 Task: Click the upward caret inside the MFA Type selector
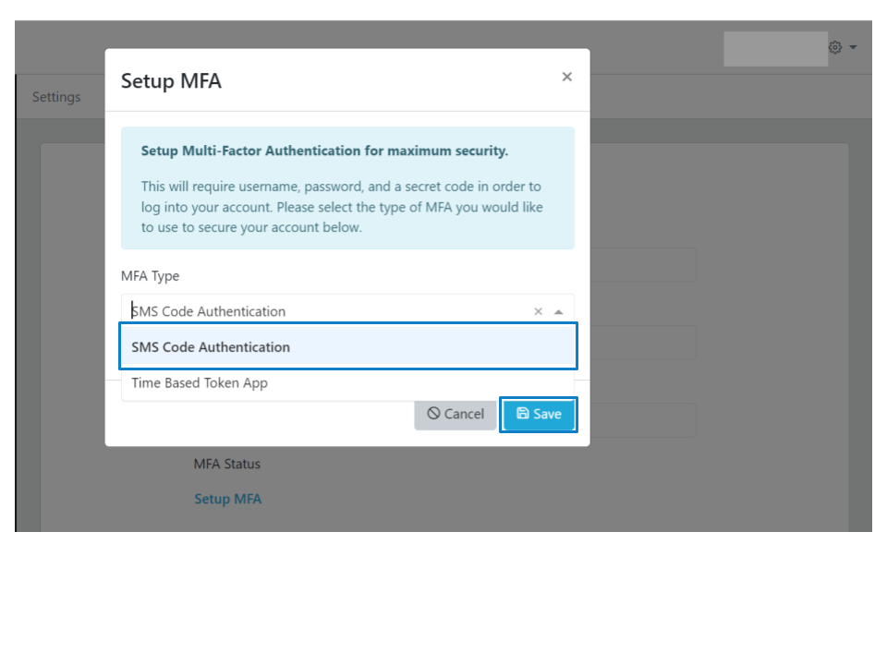[558, 311]
